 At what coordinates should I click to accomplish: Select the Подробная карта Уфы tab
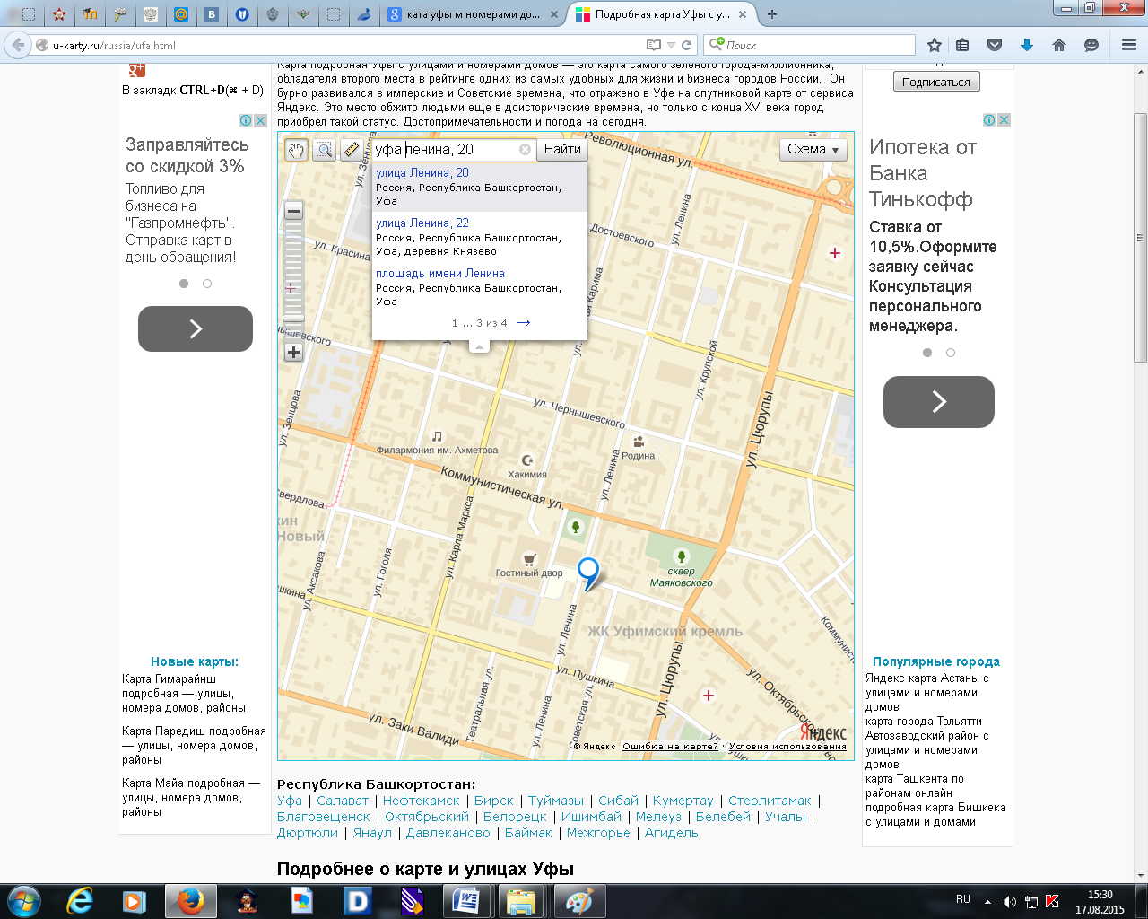(662, 14)
